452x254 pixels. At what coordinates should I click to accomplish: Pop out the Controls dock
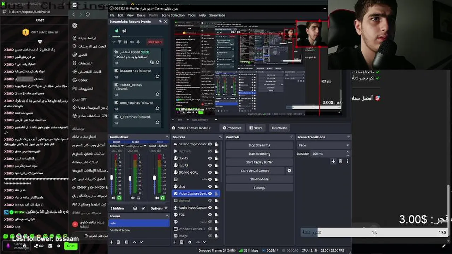[292, 137]
